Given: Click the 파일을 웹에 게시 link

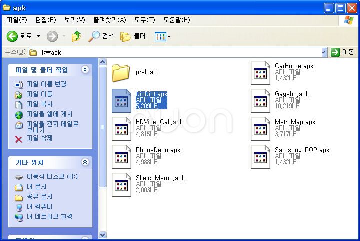Looking at the screenshot, I should point(49,114).
